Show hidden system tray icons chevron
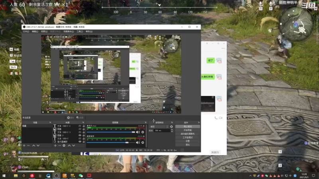 point(250,176)
